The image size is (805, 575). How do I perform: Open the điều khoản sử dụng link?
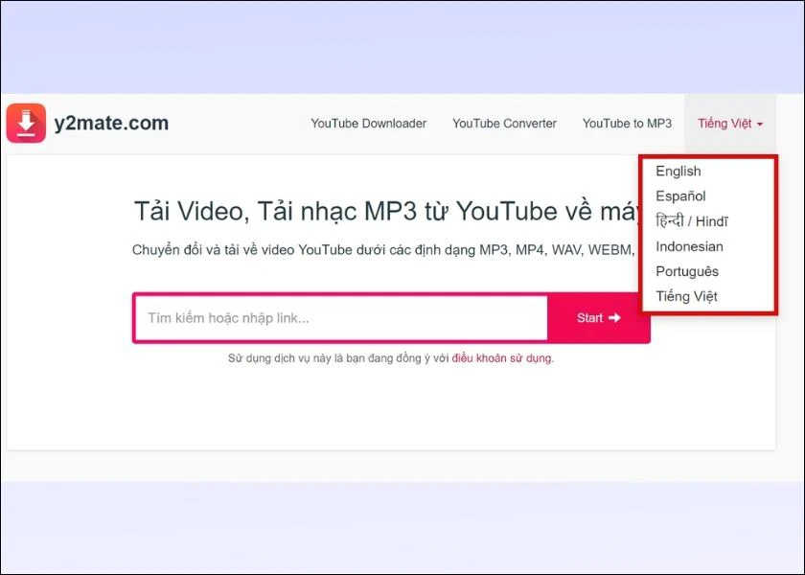coord(502,358)
